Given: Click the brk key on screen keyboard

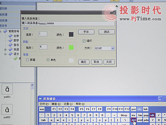Looking at the screenshot, I should point(145,109).
